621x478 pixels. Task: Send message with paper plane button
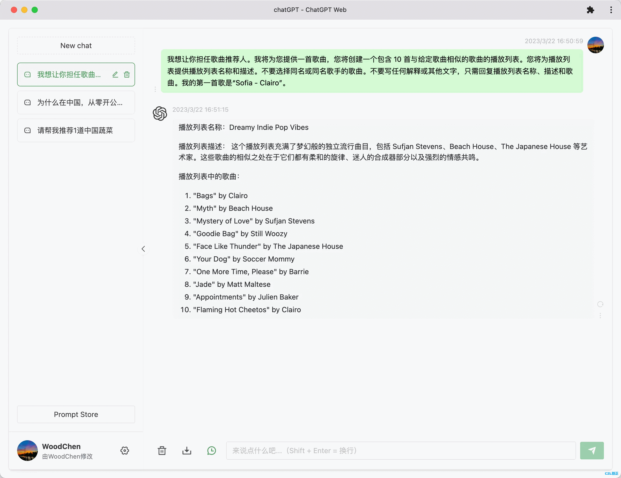[592, 450]
